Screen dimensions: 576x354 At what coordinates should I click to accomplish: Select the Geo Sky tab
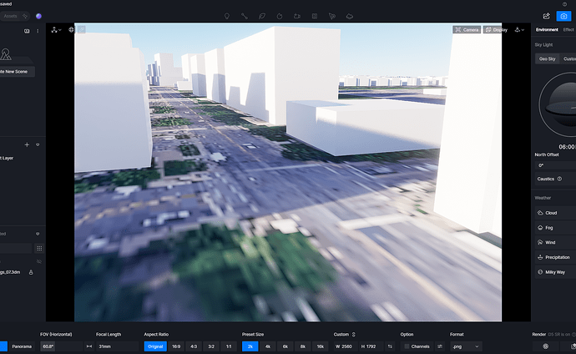547,58
